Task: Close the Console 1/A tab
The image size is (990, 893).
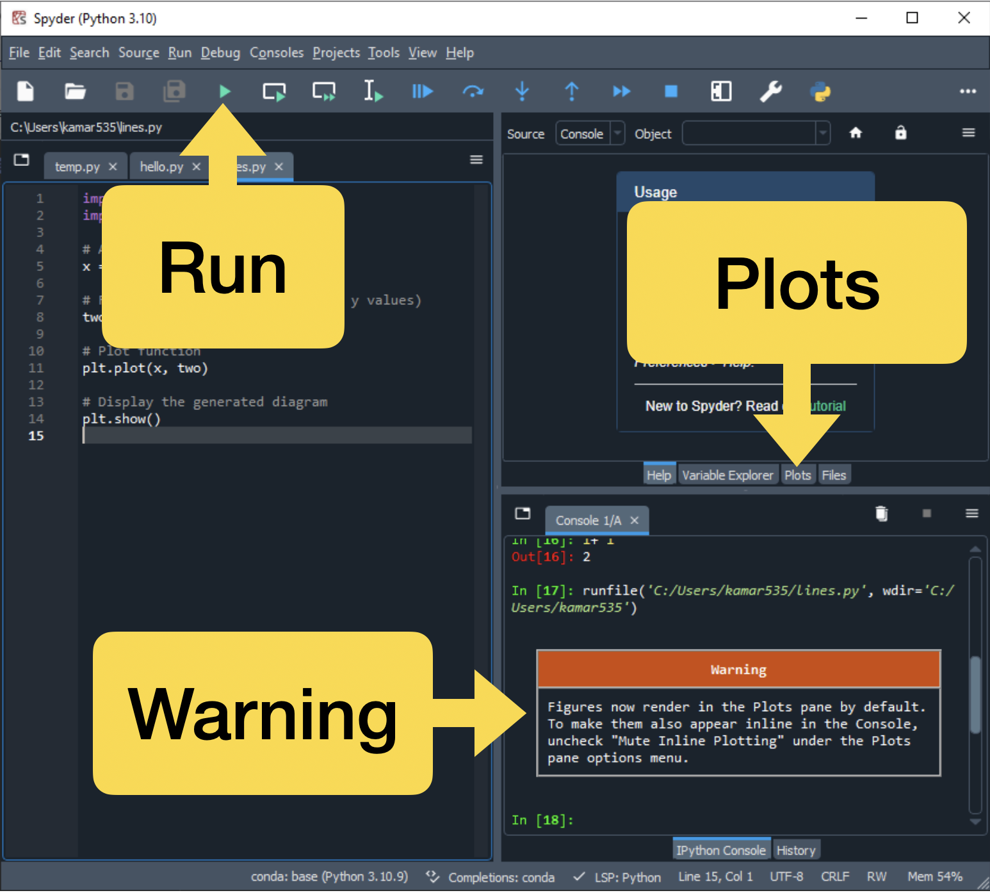Action: click(634, 521)
